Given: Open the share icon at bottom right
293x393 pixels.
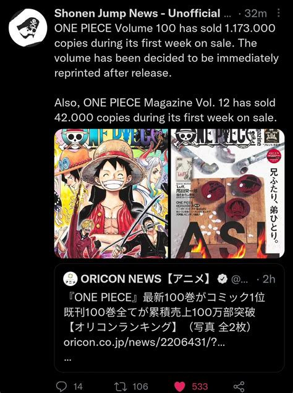Looking at the screenshot, I should tap(239, 386).
